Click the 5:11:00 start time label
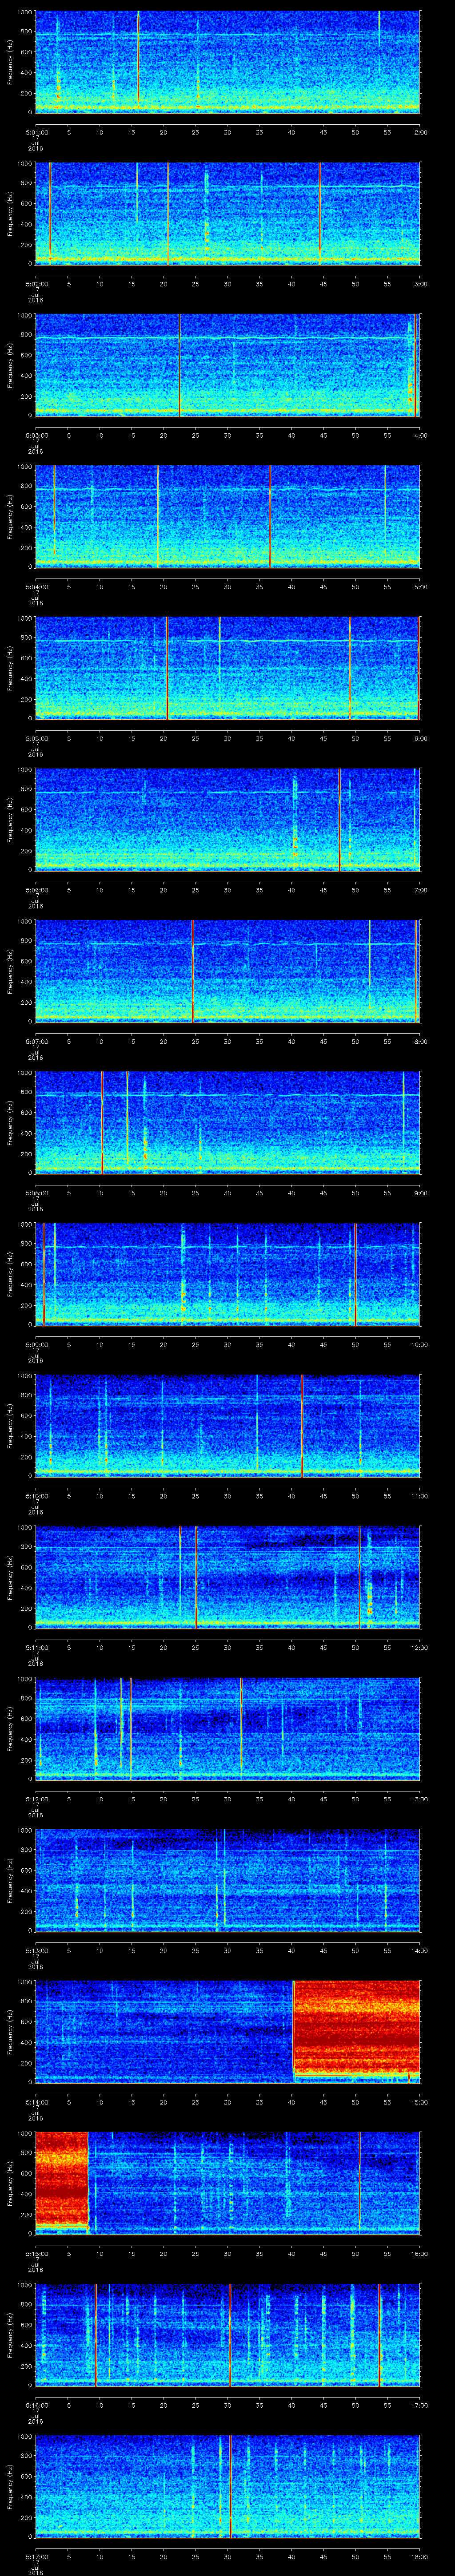 point(36,1647)
